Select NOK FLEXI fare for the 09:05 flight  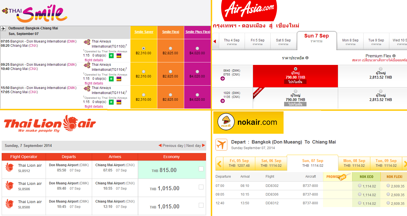click(x=388, y=194)
